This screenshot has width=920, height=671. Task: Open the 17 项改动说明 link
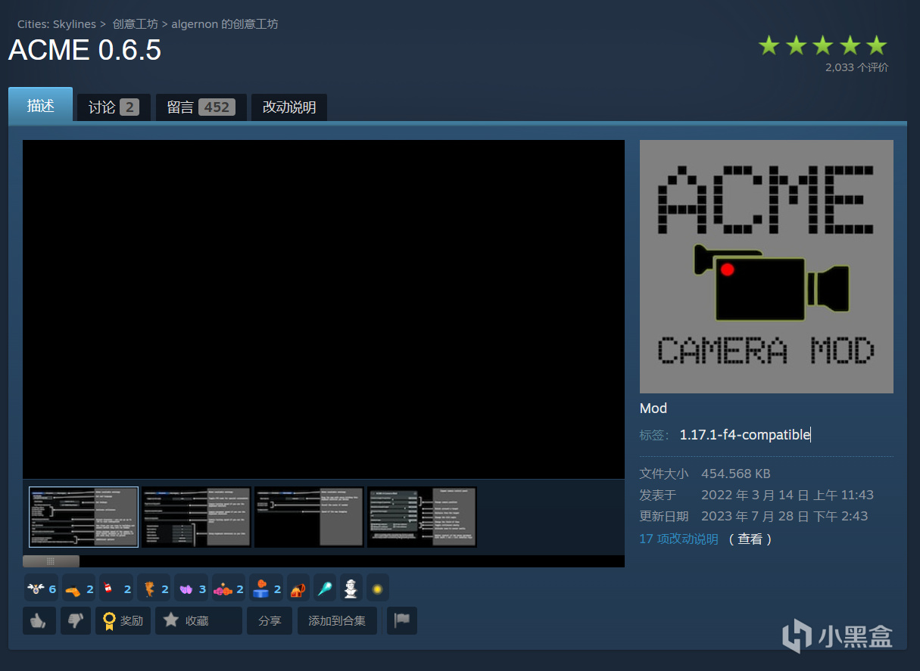coord(678,539)
